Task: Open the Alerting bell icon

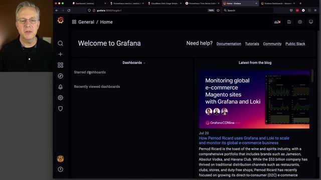Action: [60, 87]
